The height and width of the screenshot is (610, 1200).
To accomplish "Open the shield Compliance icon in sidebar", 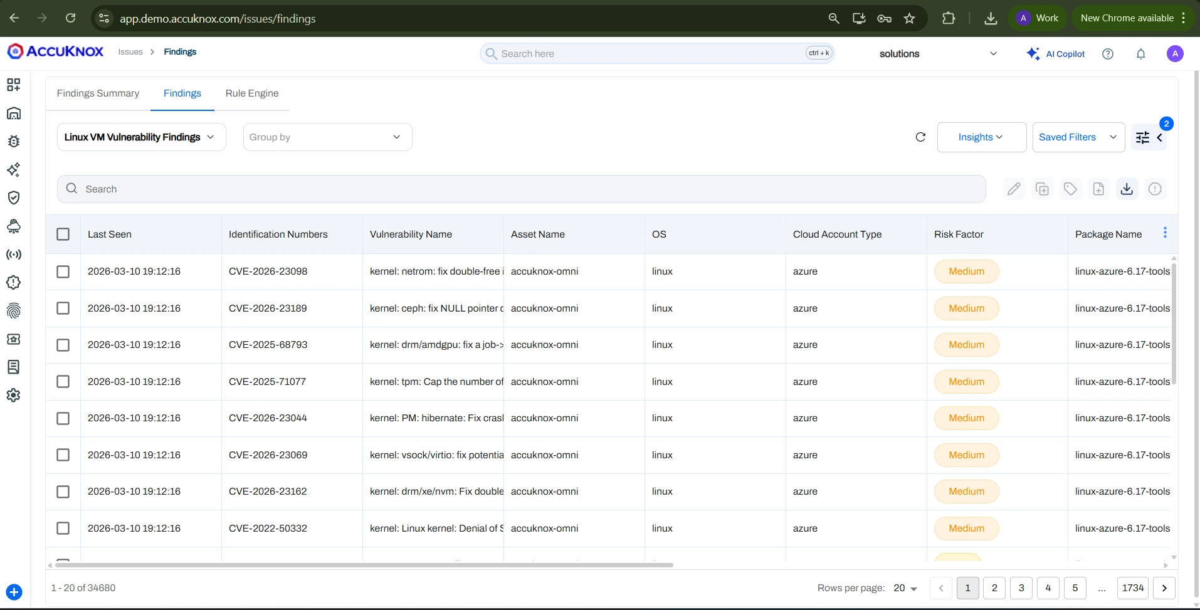I will (x=13, y=197).
